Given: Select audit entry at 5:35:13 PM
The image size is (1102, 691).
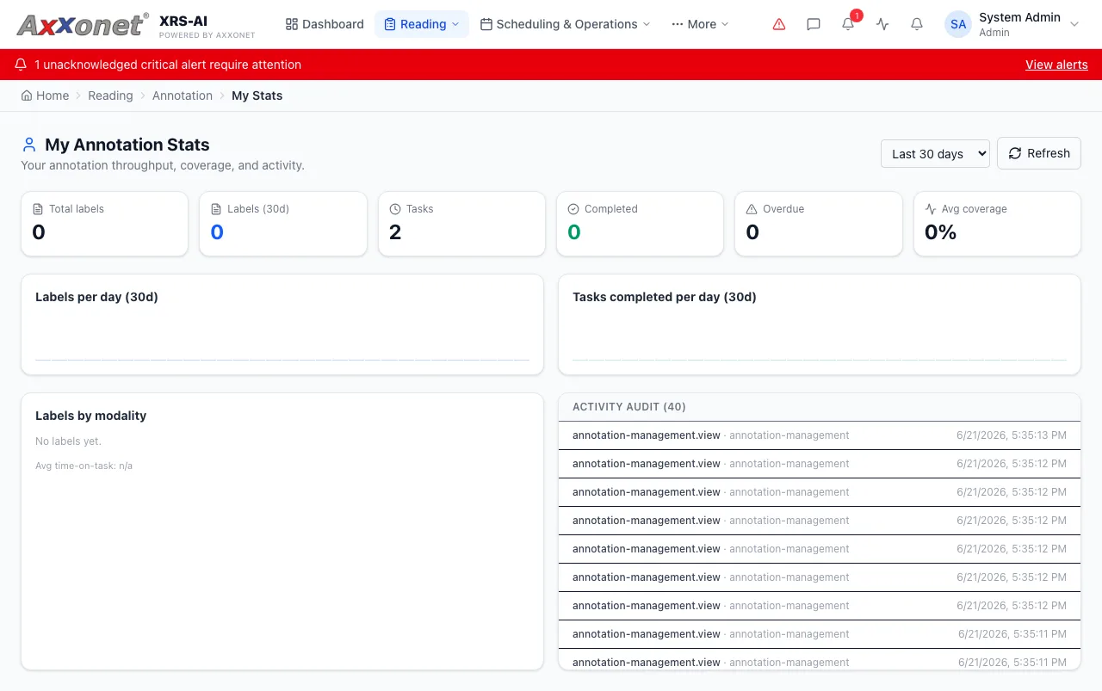Looking at the screenshot, I should click(820, 435).
